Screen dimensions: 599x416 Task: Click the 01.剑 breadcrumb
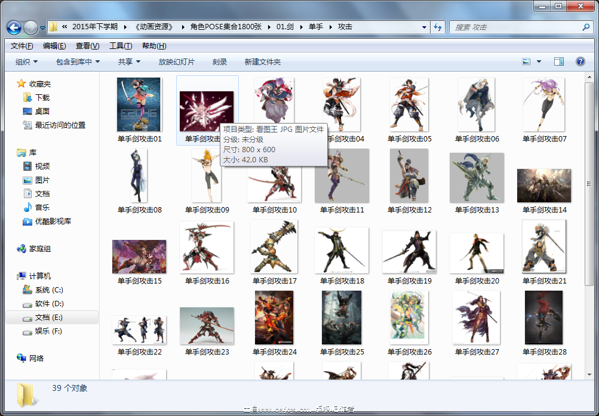pyautogui.click(x=285, y=27)
